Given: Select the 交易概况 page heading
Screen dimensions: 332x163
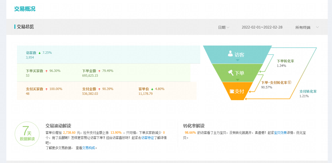Looking at the screenshot, I should point(25,9).
